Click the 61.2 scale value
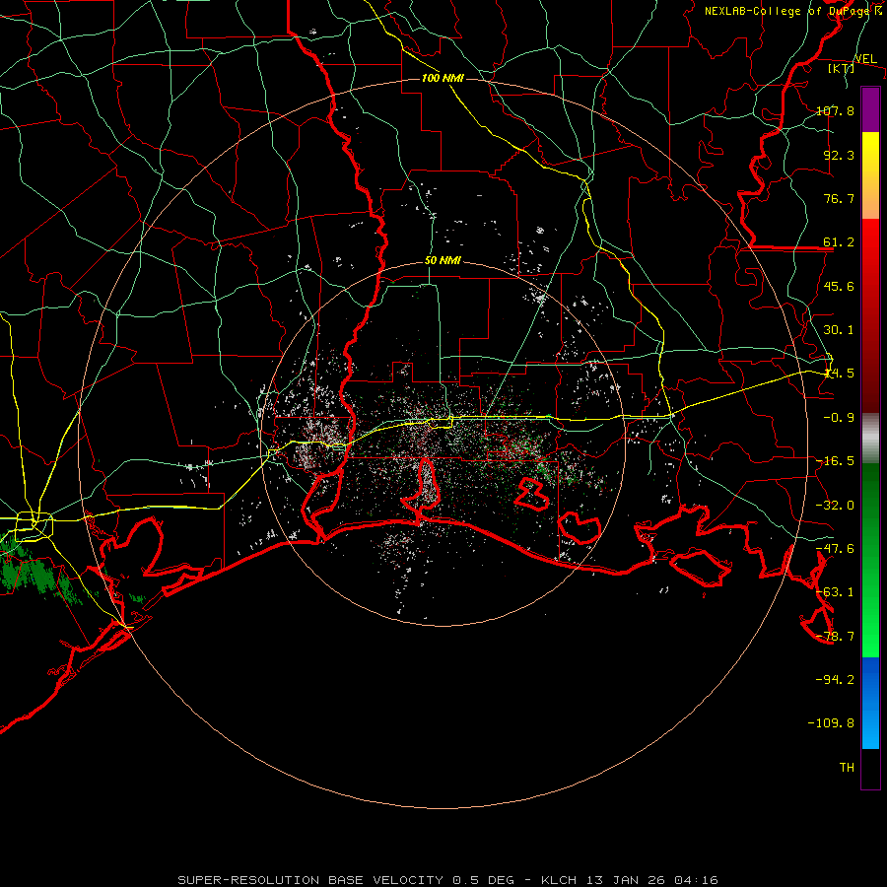Image resolution: width=887 pixels, height=887 pixels. coord(839,242)
